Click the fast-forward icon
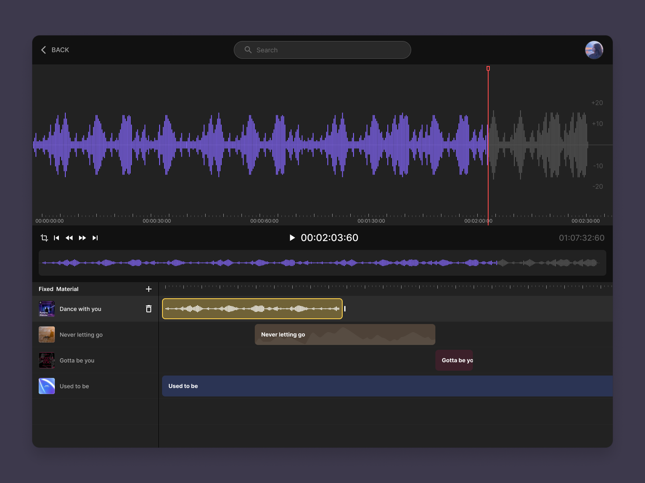 point(82,238)
